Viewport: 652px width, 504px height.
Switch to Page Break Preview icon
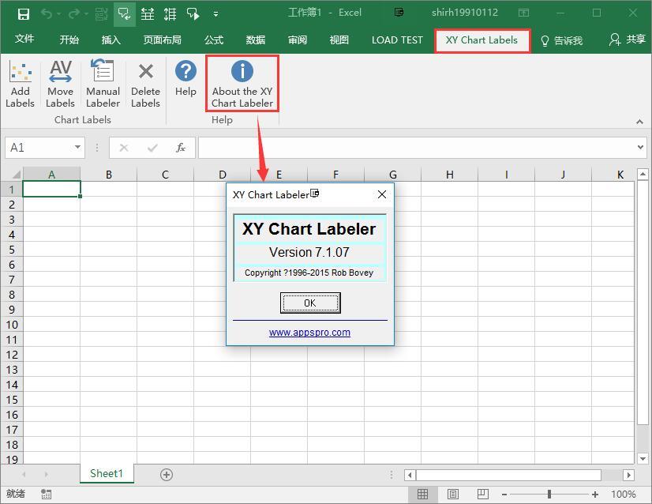tap(482, 494)
